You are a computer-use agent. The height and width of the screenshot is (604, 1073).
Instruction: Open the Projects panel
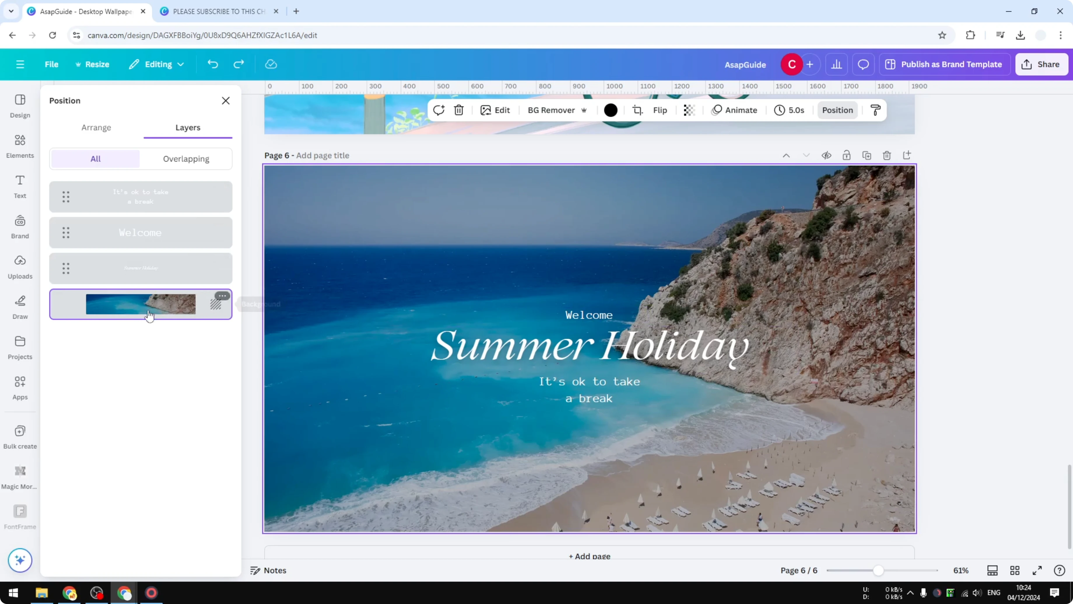click(x=20, y=347)
